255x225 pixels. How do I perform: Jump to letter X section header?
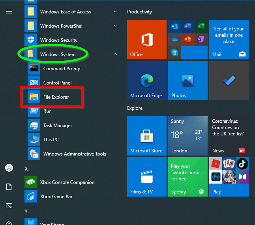[x=26, y=169]
